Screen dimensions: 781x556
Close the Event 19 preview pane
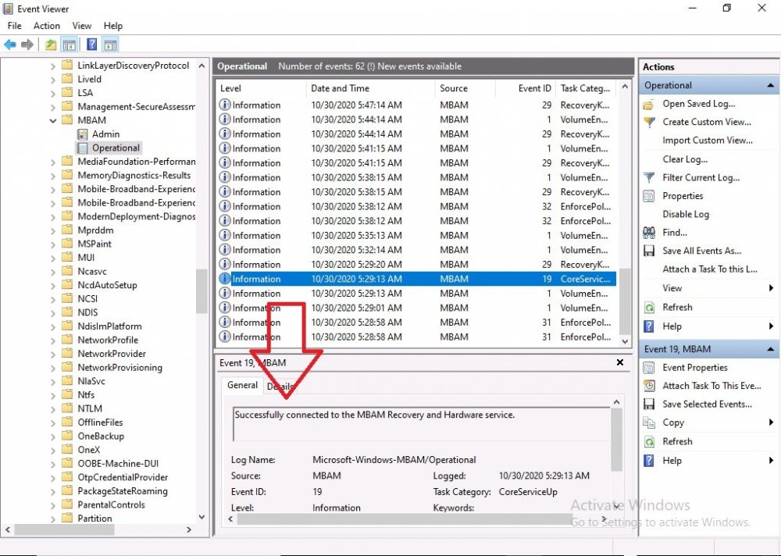[x=620, y=362]
